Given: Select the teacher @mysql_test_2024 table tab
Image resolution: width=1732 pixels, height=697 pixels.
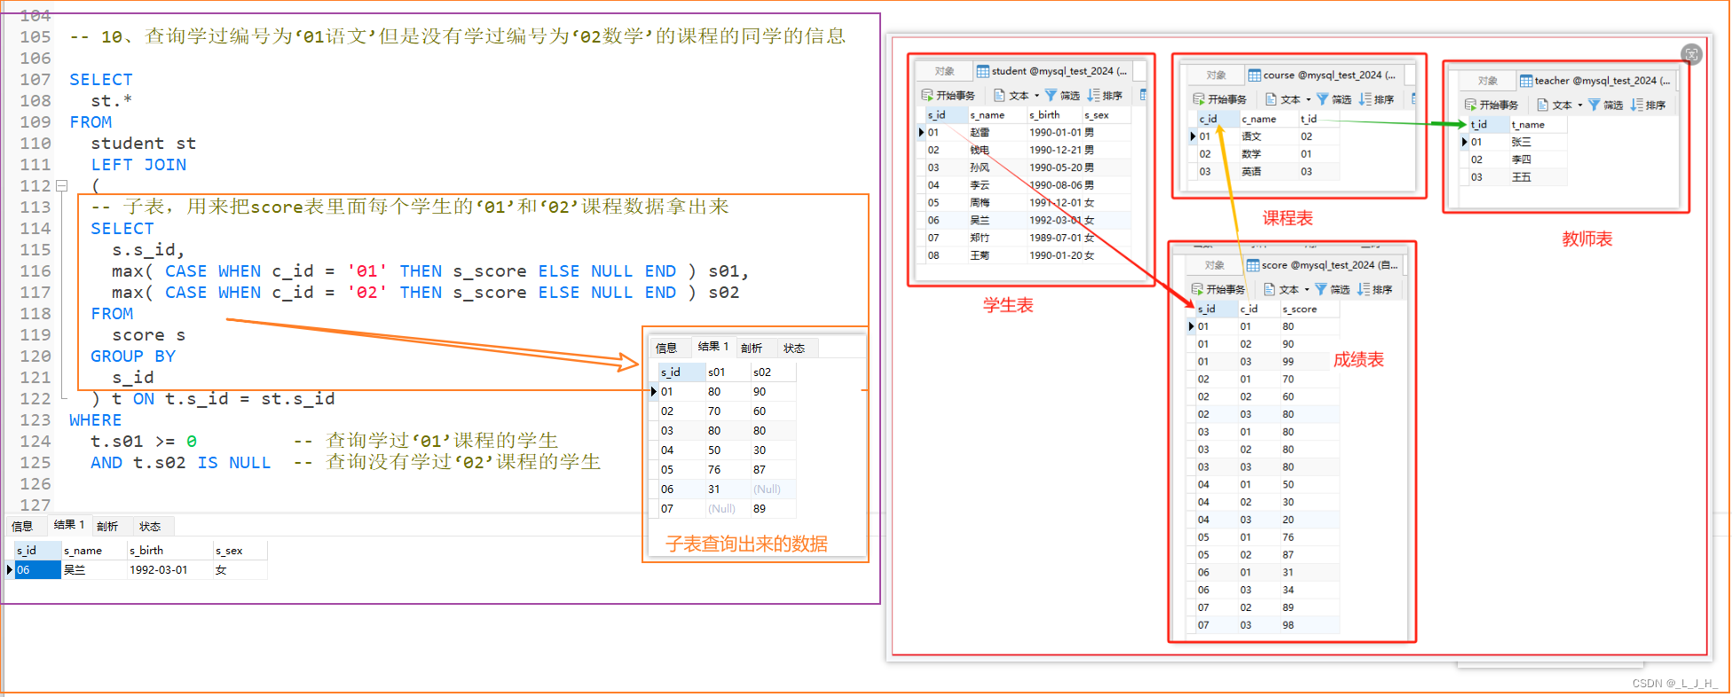Looking at the screenshot, I should (x=1594, y=81).
